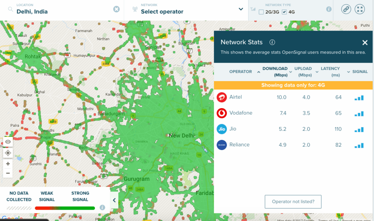Image resolution: width=374 pixels, height=221 pixels.
Task: Click the Jio operator logo
Action: [222, 129]
